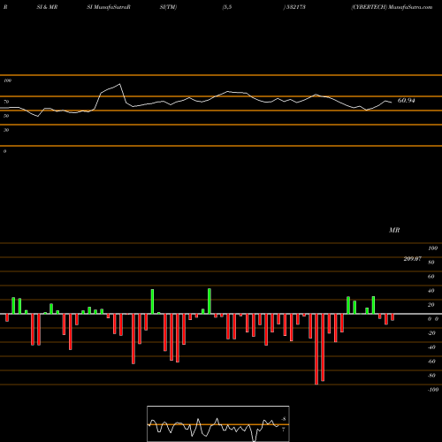Click the label 7 in the mini chart

(284, 430)
